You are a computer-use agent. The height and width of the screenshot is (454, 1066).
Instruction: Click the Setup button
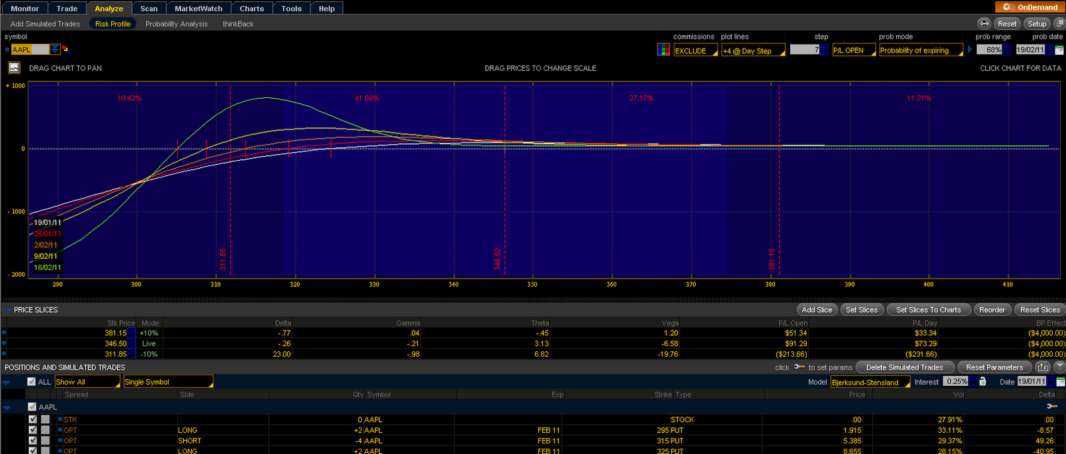point(1037,23)
